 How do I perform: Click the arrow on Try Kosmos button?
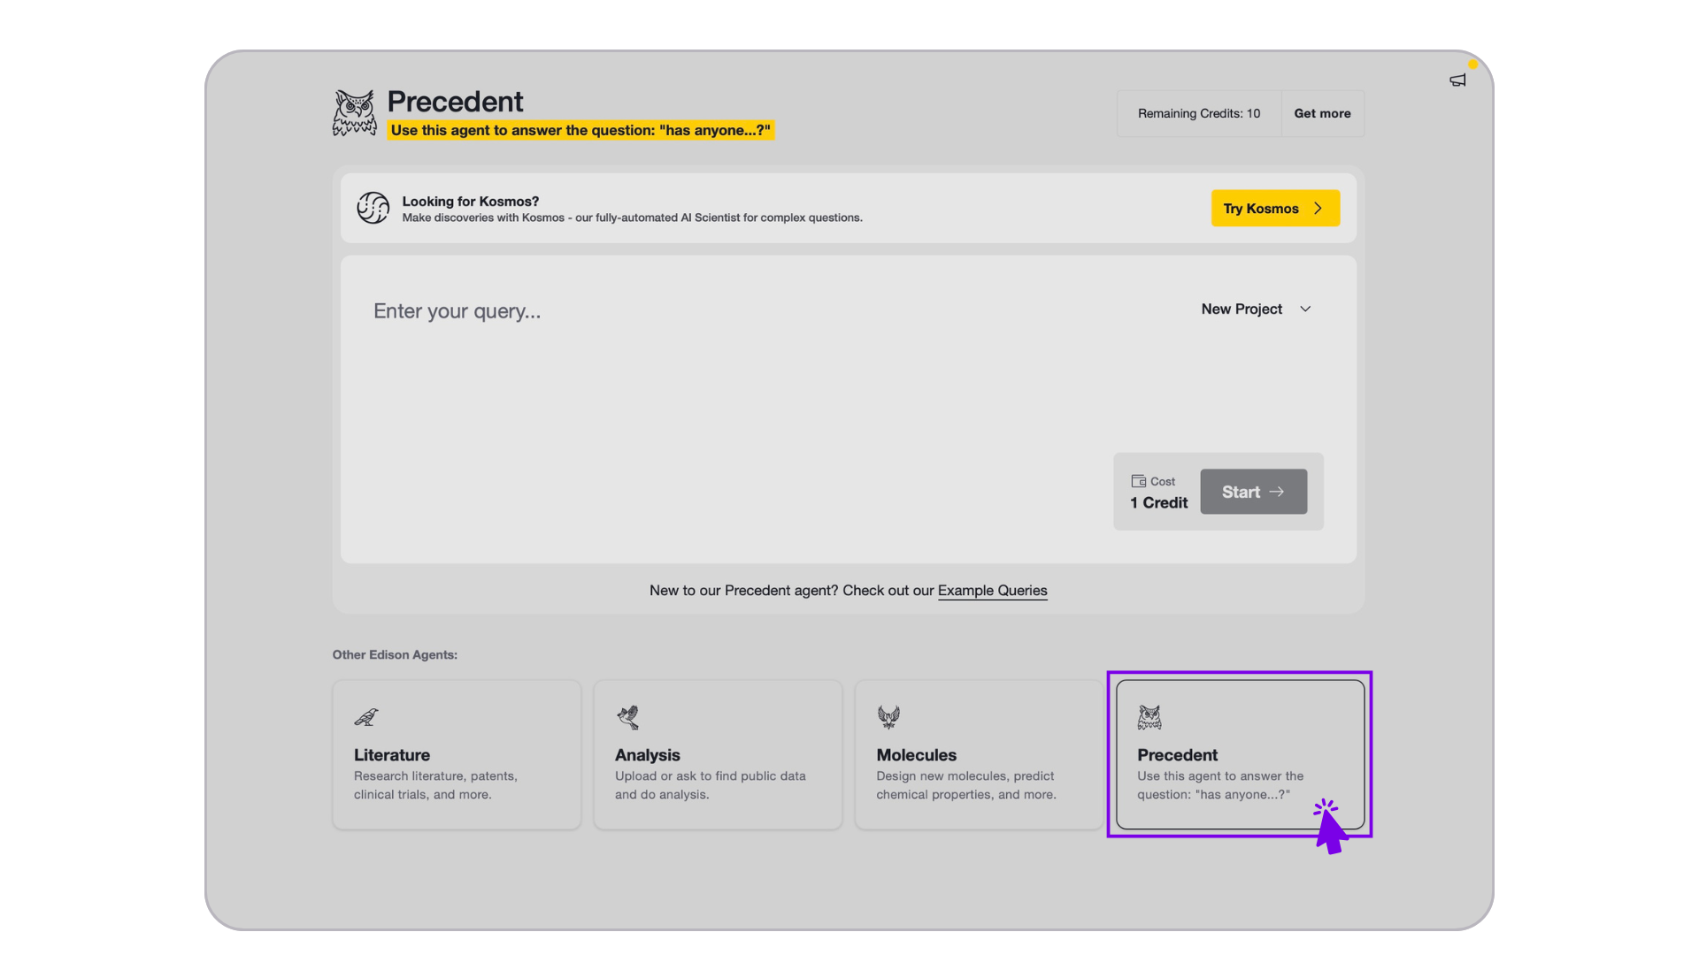[1318, 209]
